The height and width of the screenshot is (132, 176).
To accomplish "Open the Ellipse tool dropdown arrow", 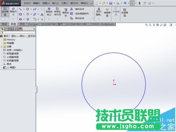I will (38, 14).
